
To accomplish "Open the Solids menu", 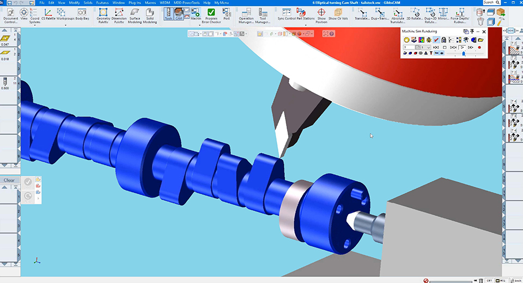I will tap(88, 3).
